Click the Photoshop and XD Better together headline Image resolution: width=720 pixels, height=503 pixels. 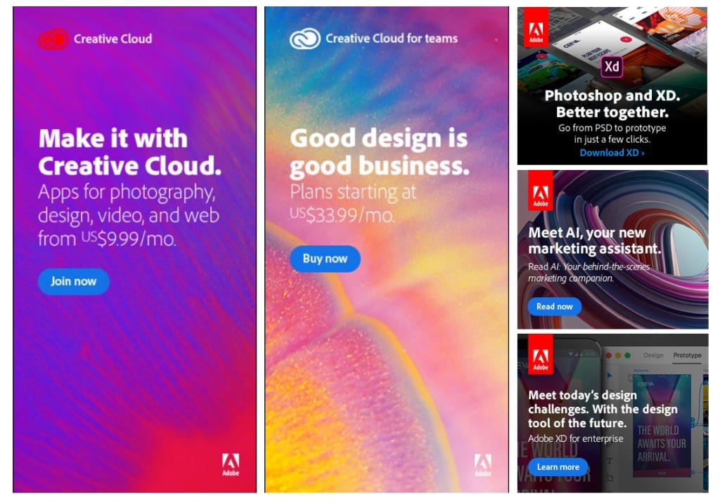(x=612, y=104)
